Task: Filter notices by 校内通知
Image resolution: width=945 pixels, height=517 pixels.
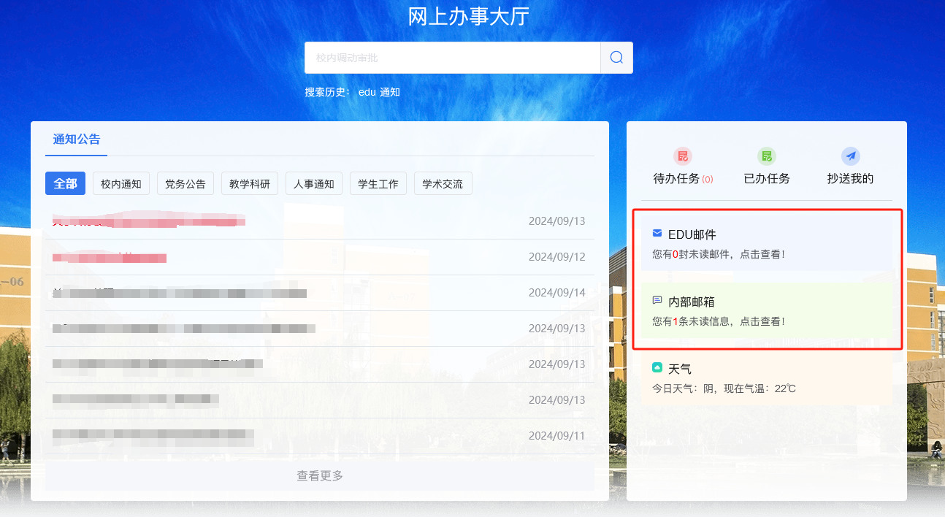Action: click(121, 184)
